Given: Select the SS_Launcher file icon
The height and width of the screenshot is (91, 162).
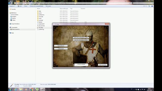Looking at the screenshot, I should click(x=38, y=26).
